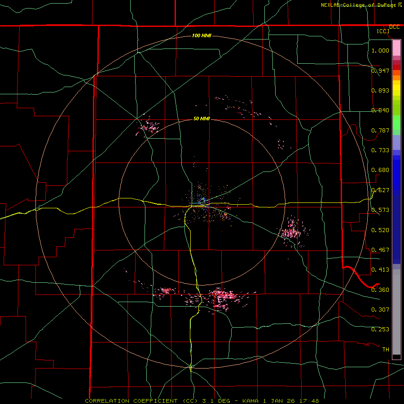404x404 pixels.
Task: Select the DCC product label
Action: (394, 27)
